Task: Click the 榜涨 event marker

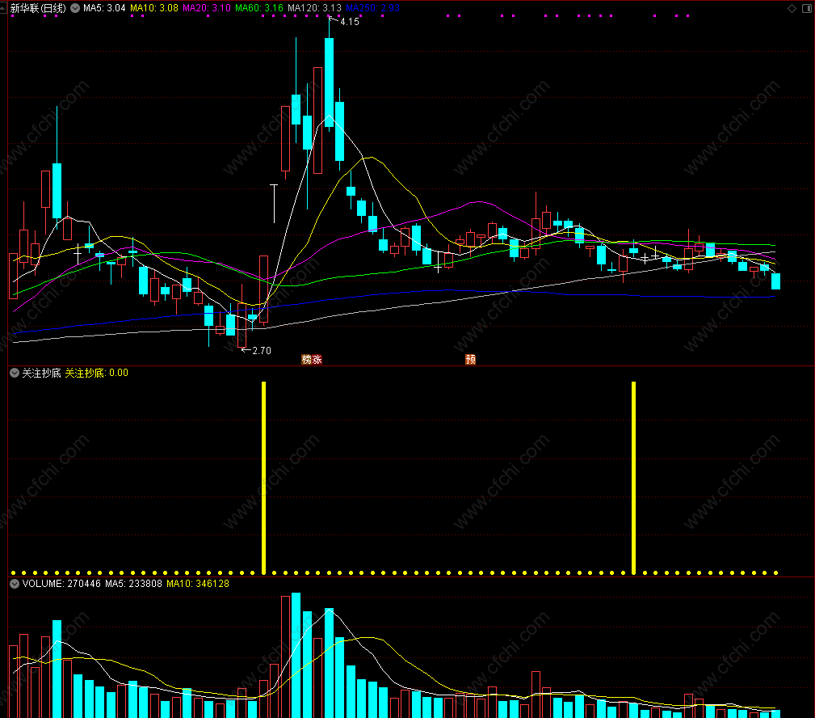Action: pyautogui.click(x=312, y=360)
